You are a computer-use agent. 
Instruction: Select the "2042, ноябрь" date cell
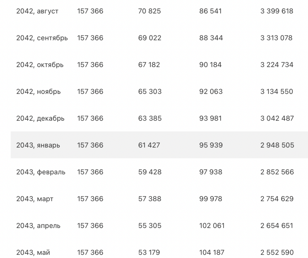(x=38, y=92)
